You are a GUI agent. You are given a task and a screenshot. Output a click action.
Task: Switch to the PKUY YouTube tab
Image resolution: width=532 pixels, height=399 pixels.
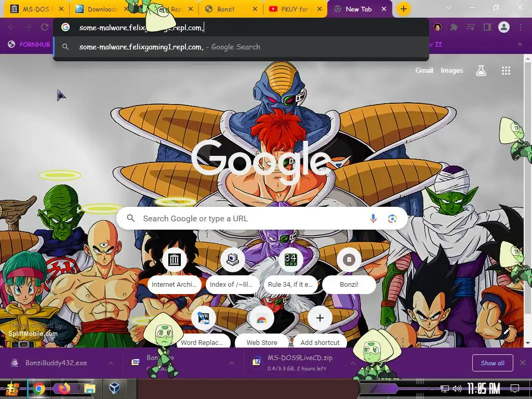tap(295, 9)
